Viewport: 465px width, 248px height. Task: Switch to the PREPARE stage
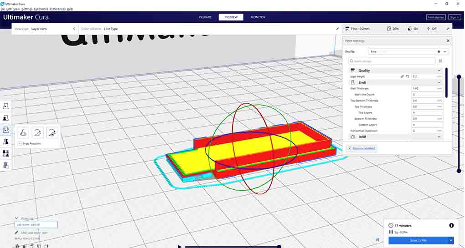pyautogui.click(x=205, y=17)
